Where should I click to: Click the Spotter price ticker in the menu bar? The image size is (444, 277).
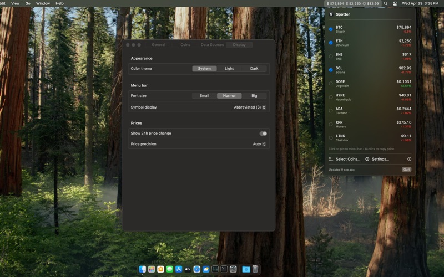[x=352, y=4]
